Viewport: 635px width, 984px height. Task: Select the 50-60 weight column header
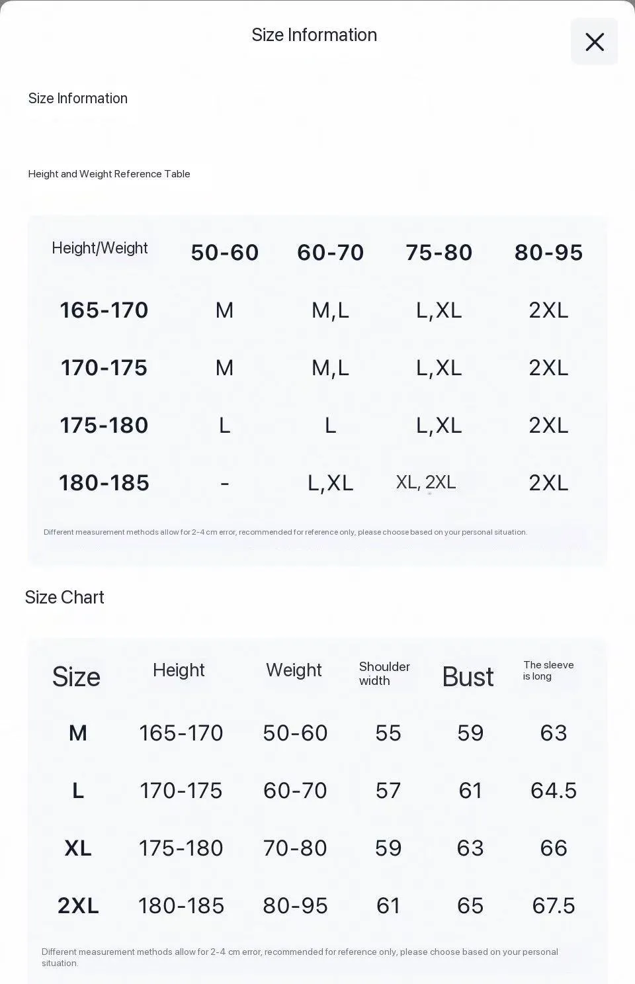pyautogui.click(x=225, y=252)
